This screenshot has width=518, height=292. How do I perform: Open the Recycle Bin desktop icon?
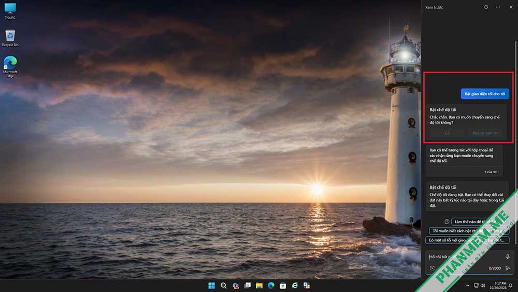10,38
